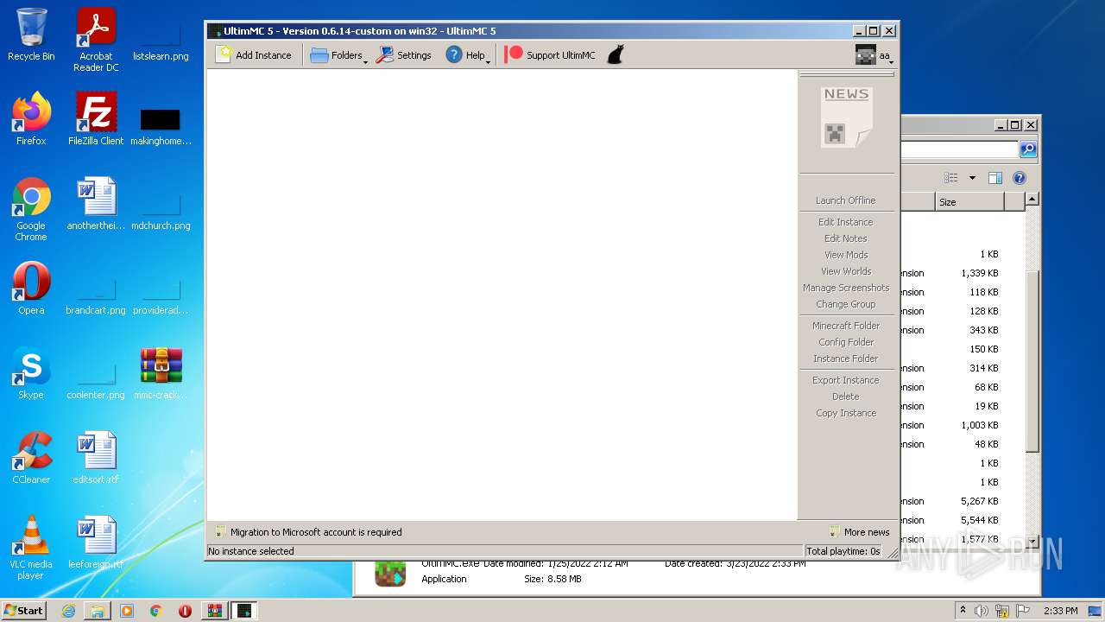Open Internet Explorer from taskbar

[68, 611]
